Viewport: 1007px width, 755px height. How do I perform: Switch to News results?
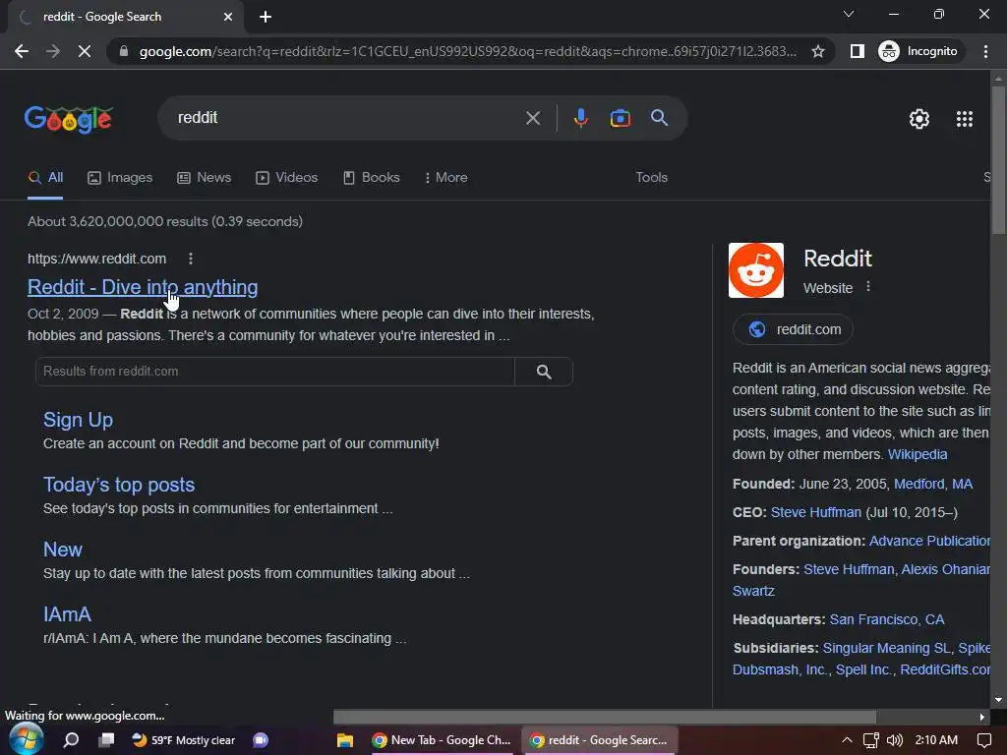pyautogui.click(x=205, y=178)
